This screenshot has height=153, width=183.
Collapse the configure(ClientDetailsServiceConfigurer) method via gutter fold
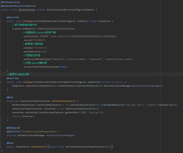[0, 21]
